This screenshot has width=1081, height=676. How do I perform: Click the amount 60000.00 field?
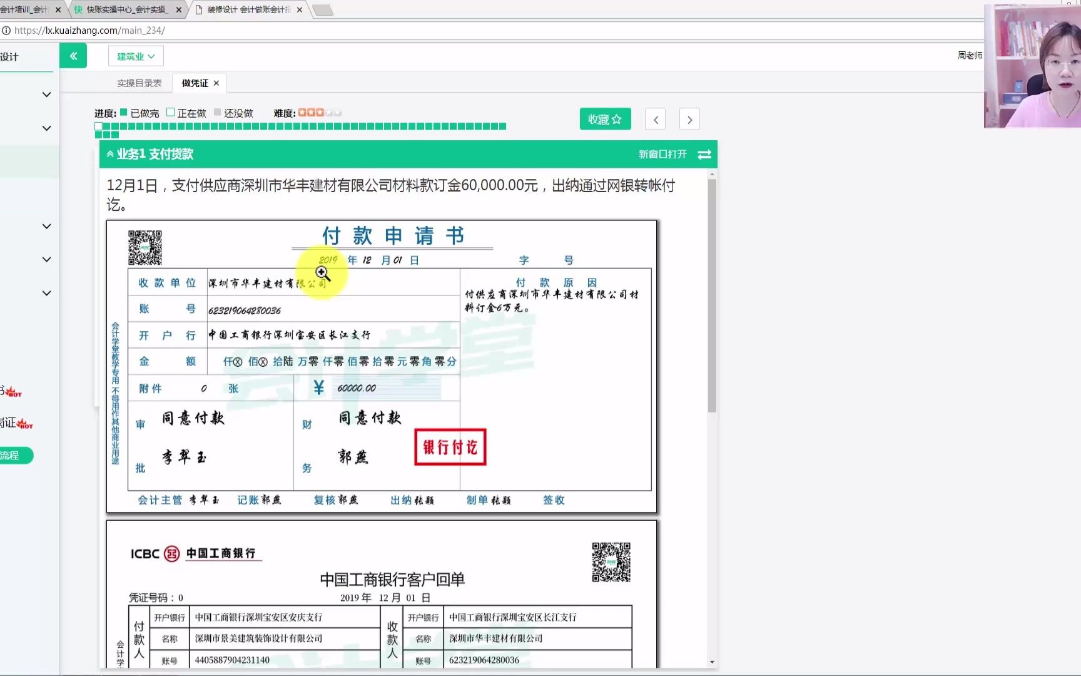point(386,388)
